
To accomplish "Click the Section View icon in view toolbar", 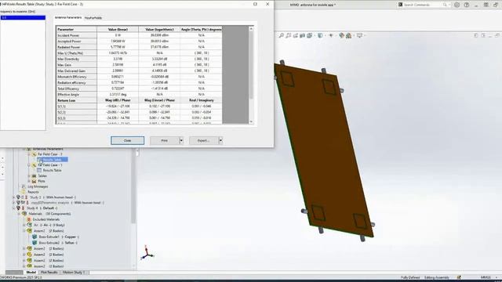I will click(303, 35).
